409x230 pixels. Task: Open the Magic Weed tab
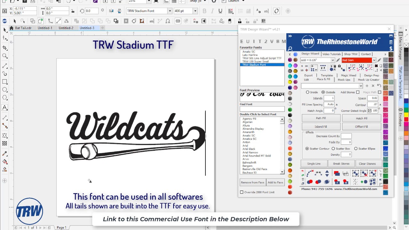tap(348, 75)
